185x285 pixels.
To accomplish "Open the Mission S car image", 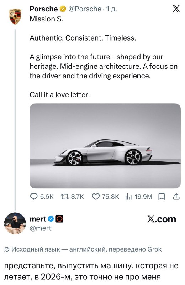I will click(x=105, y=146).
